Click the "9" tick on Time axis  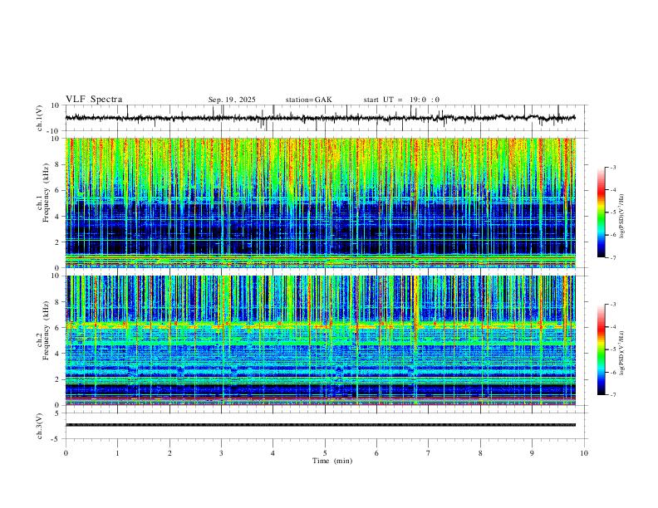tap(532, 453)
